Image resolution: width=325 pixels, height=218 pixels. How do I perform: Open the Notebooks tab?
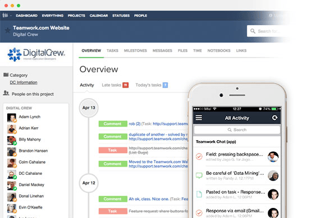pyautogui.click(x=219, y=50)
